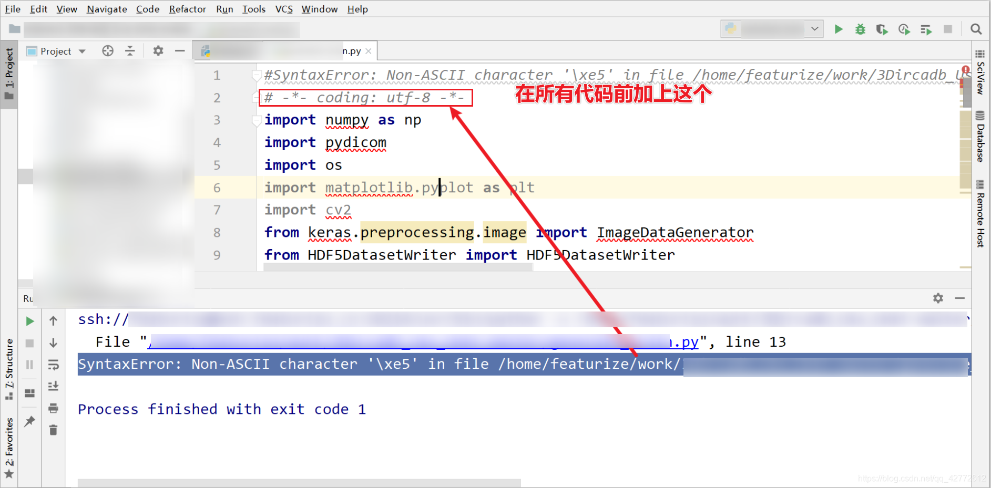This screenshot has height=488, width=991.
Task: Click the concurrency diagram run icon
Action: coord(926,29)
